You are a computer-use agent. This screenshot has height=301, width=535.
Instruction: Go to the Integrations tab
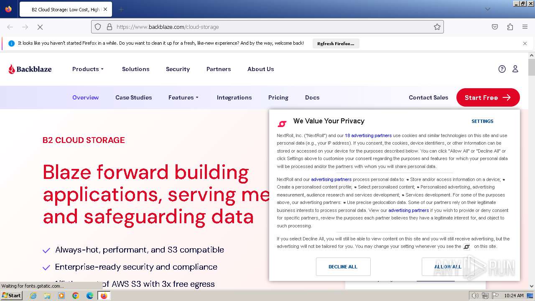[234, 97]
